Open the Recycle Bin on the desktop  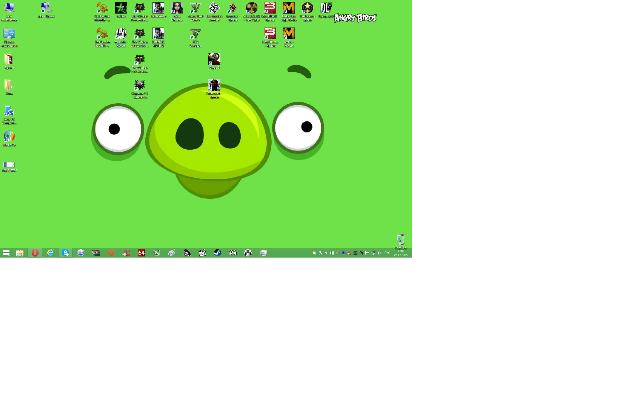tap(400, 242)
